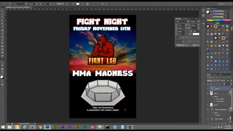Screen dimensions: 233x131
Task: Select the Hand tool in the toolbox
Action: click(x=2, y=69)
